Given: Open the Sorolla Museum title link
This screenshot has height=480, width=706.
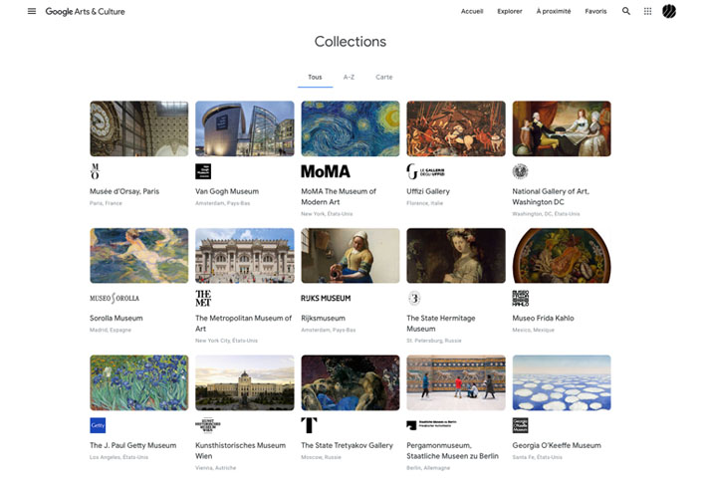Looking at the screenshot, I should 117,318.
